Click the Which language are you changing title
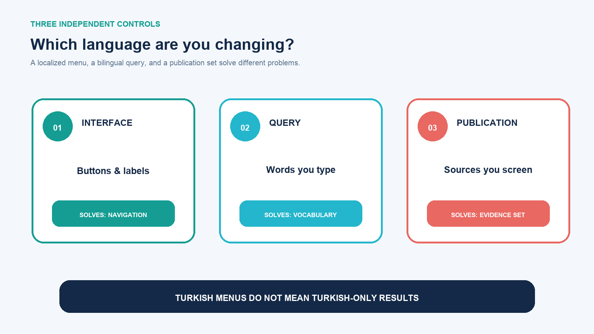 tap(162, 45)
